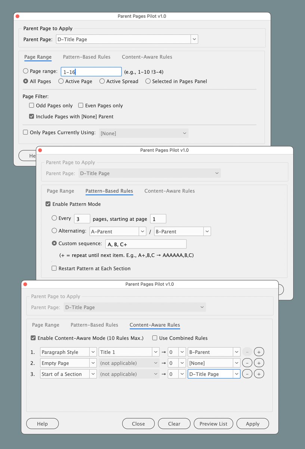Open rule 1 Paragraph Style type dropdown
The image size is (305, 449).
tap(68, 352)
